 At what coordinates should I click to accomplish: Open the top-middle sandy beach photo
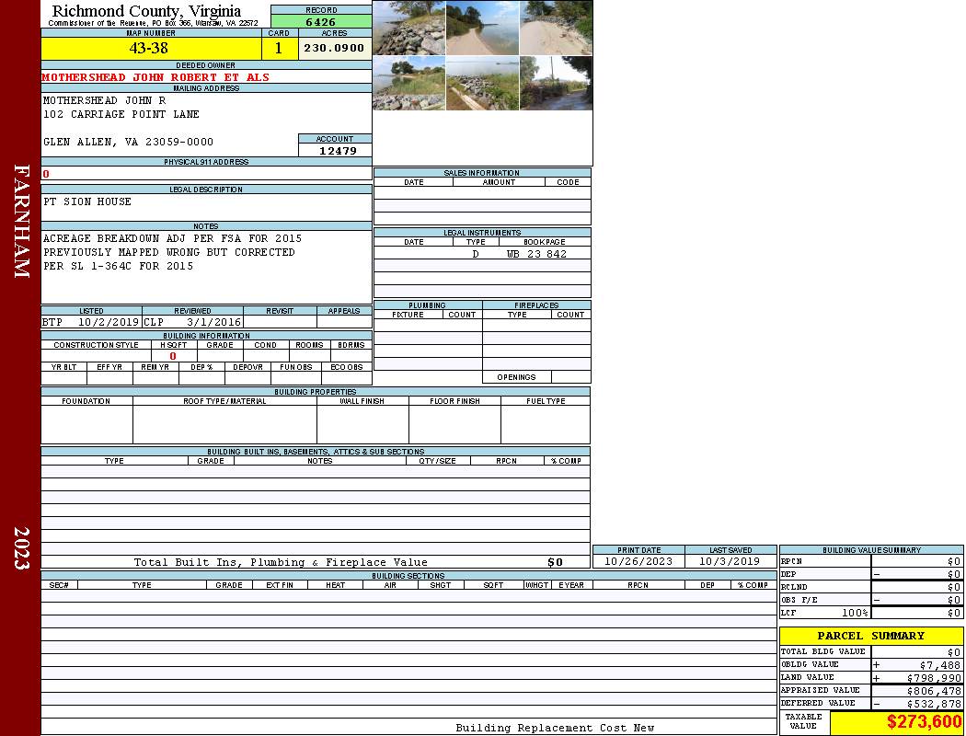(482, 28)
